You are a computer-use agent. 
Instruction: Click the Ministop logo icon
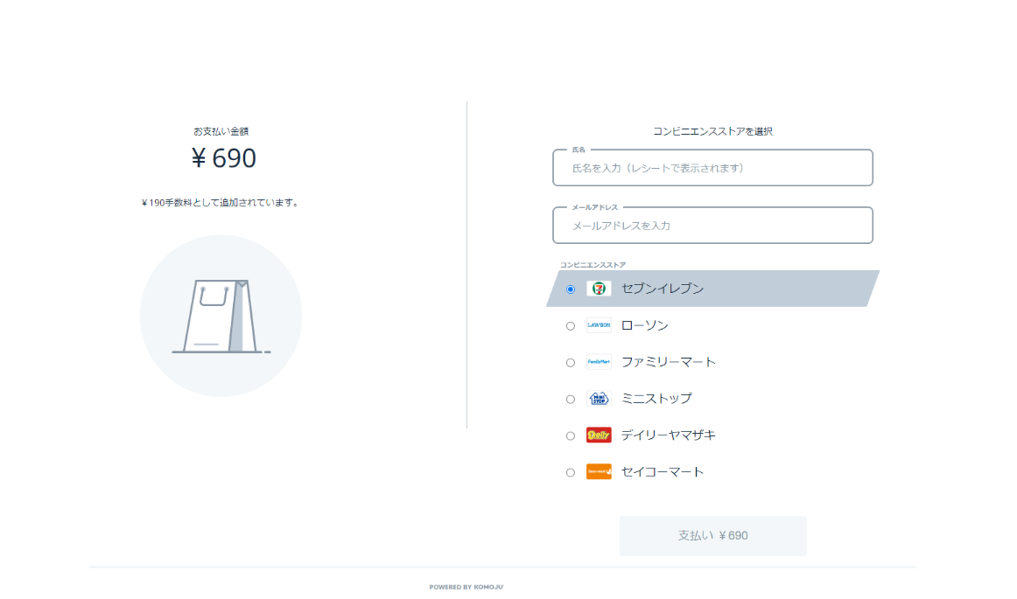[x=599, y=399]
